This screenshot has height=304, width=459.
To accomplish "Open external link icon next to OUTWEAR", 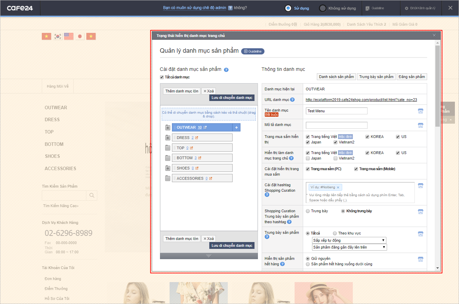I will point(205,128).
